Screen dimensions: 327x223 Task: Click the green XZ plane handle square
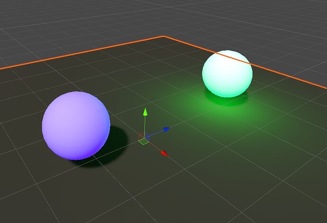click(144, 141)
